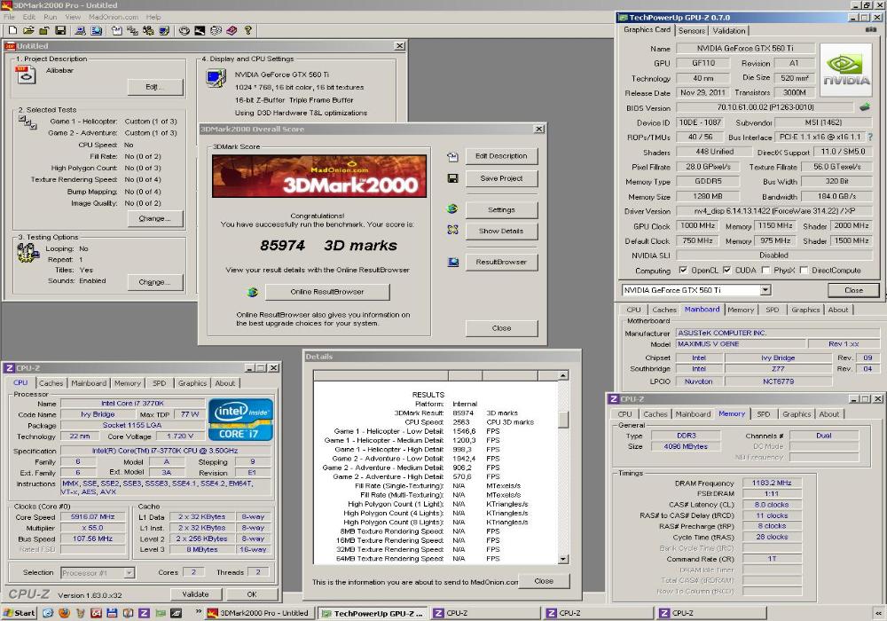Click the Close button in GPU-Z
The width and height of the screenshot is (887, 621).
853,290
